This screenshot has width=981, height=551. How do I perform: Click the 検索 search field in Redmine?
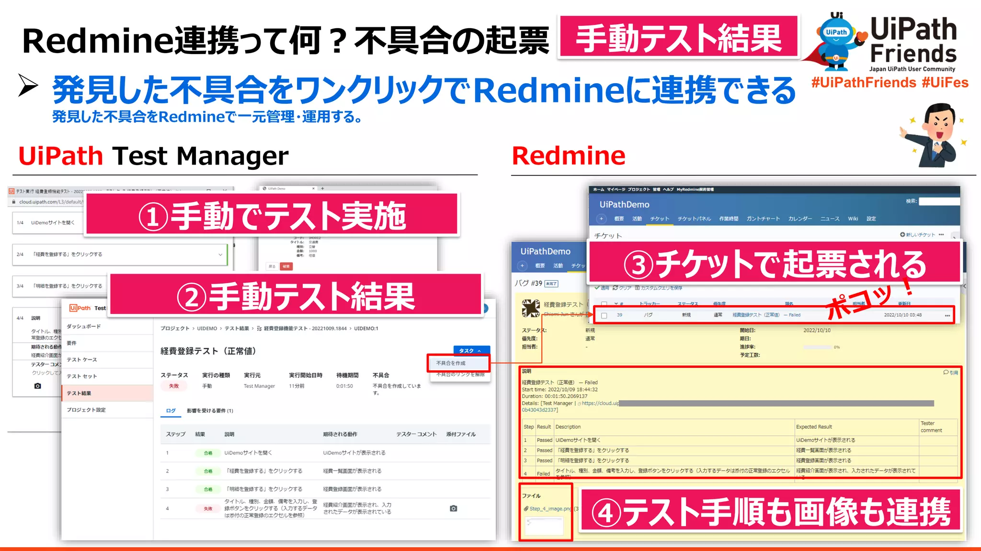point(939,201)
